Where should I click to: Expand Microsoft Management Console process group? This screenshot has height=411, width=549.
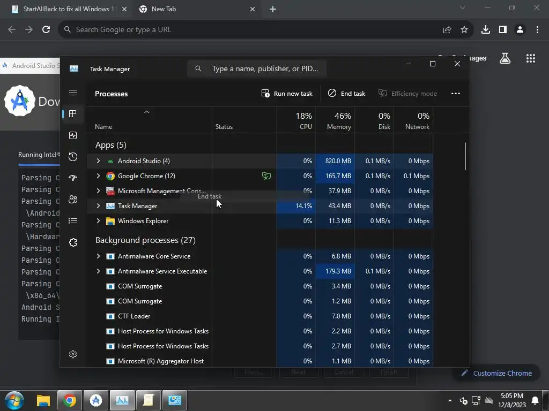99,191
